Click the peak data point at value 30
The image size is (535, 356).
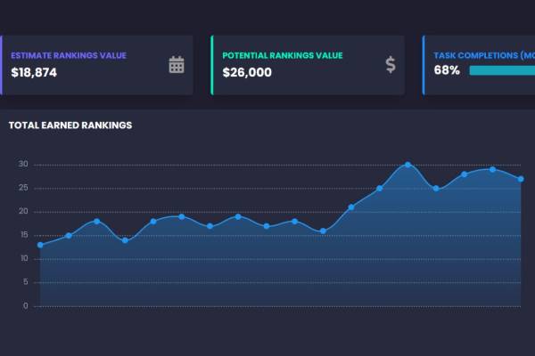pyautogui.click(x=407, y=165)
